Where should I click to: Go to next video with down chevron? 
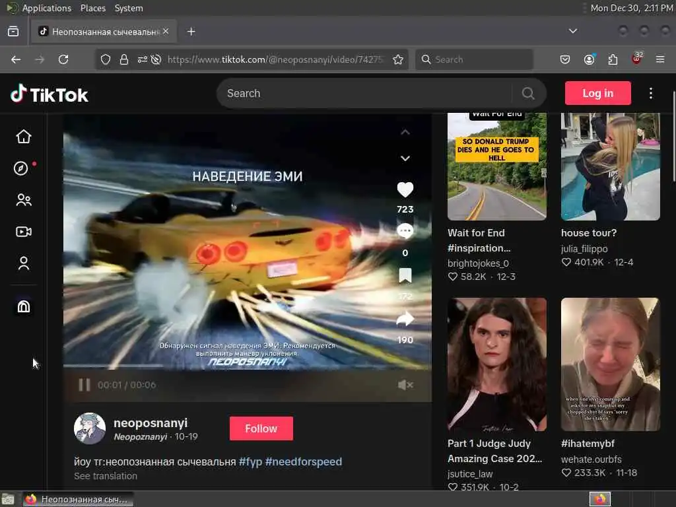(x=405, y=158)
